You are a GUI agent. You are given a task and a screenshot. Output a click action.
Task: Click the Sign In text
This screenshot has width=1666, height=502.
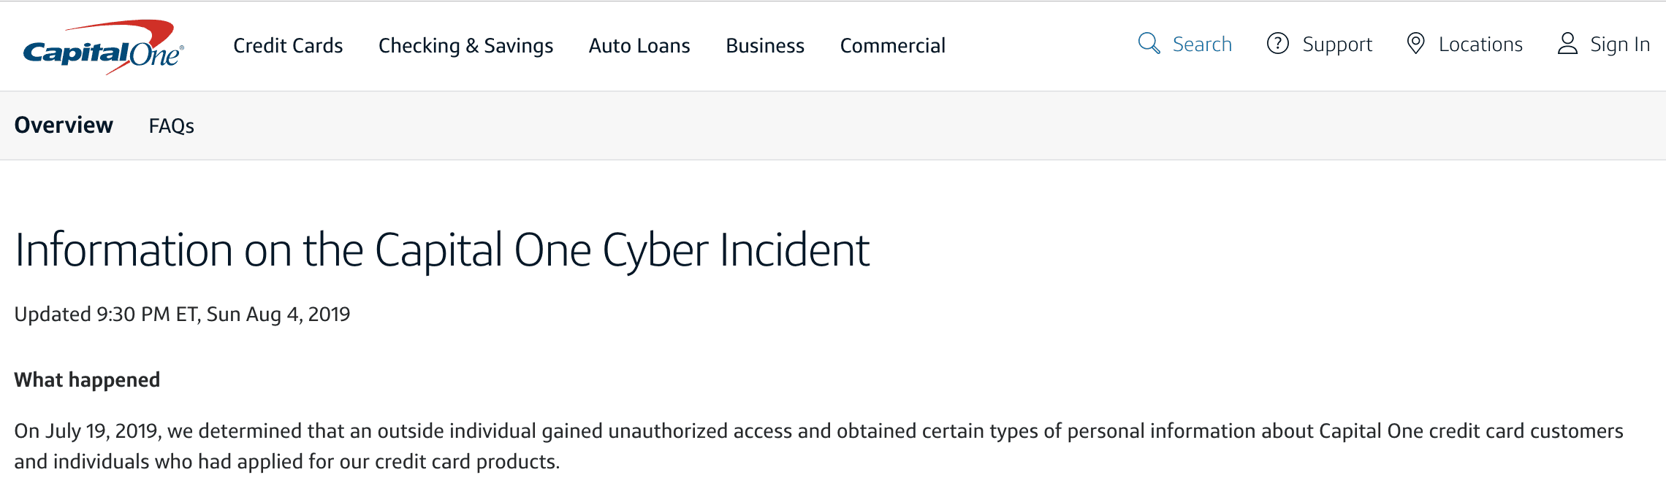1620,45
